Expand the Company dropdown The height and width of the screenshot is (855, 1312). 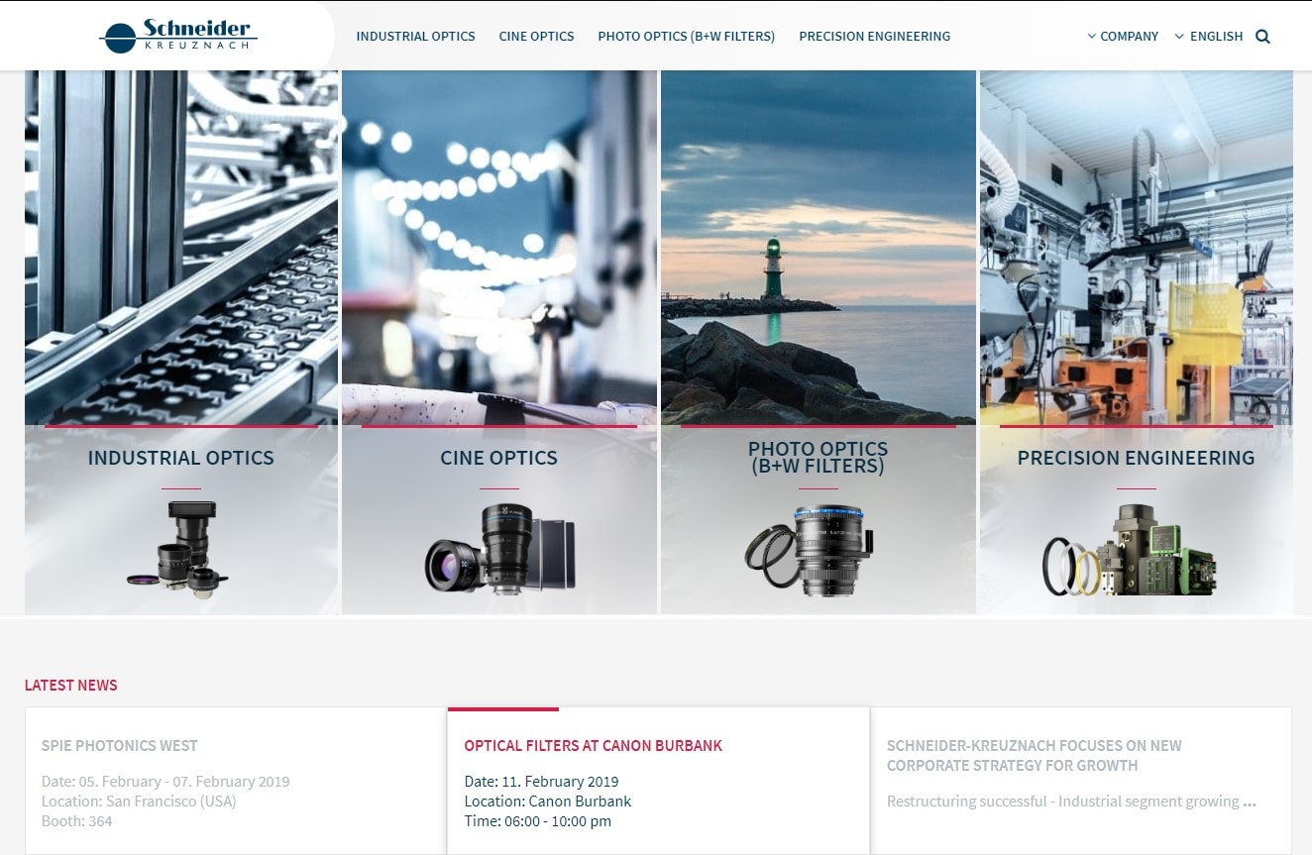(1123, 37)
